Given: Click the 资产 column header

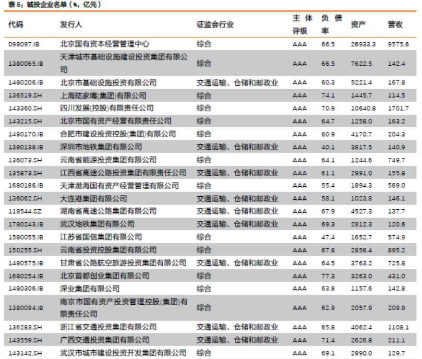Looking at the screenshot, I should [x=358, y=24].
